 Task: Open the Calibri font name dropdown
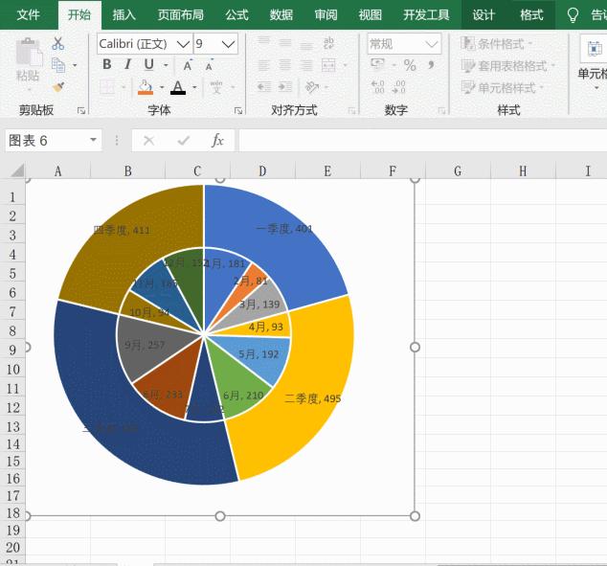[183, 44]
